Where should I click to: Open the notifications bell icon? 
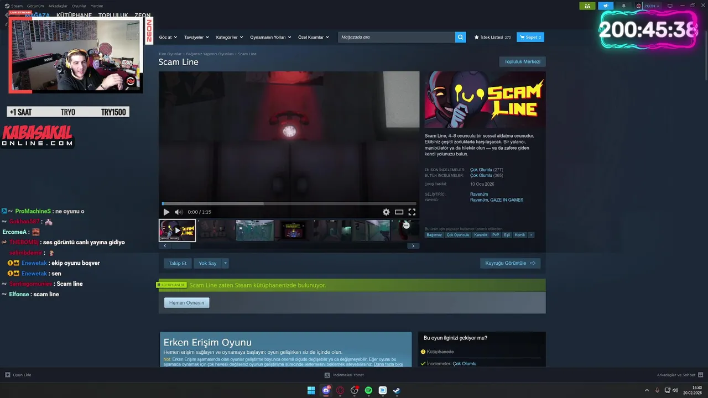pyautogui.click(x=624, y=6)
